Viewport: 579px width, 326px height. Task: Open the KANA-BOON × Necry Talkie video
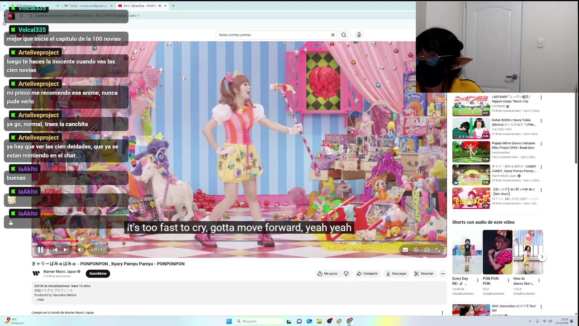pos(471,129)
